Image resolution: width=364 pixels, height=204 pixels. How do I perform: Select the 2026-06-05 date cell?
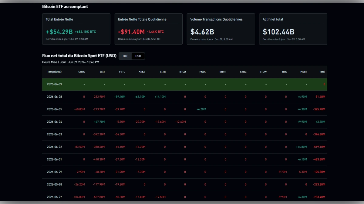(x=54, y=109)
